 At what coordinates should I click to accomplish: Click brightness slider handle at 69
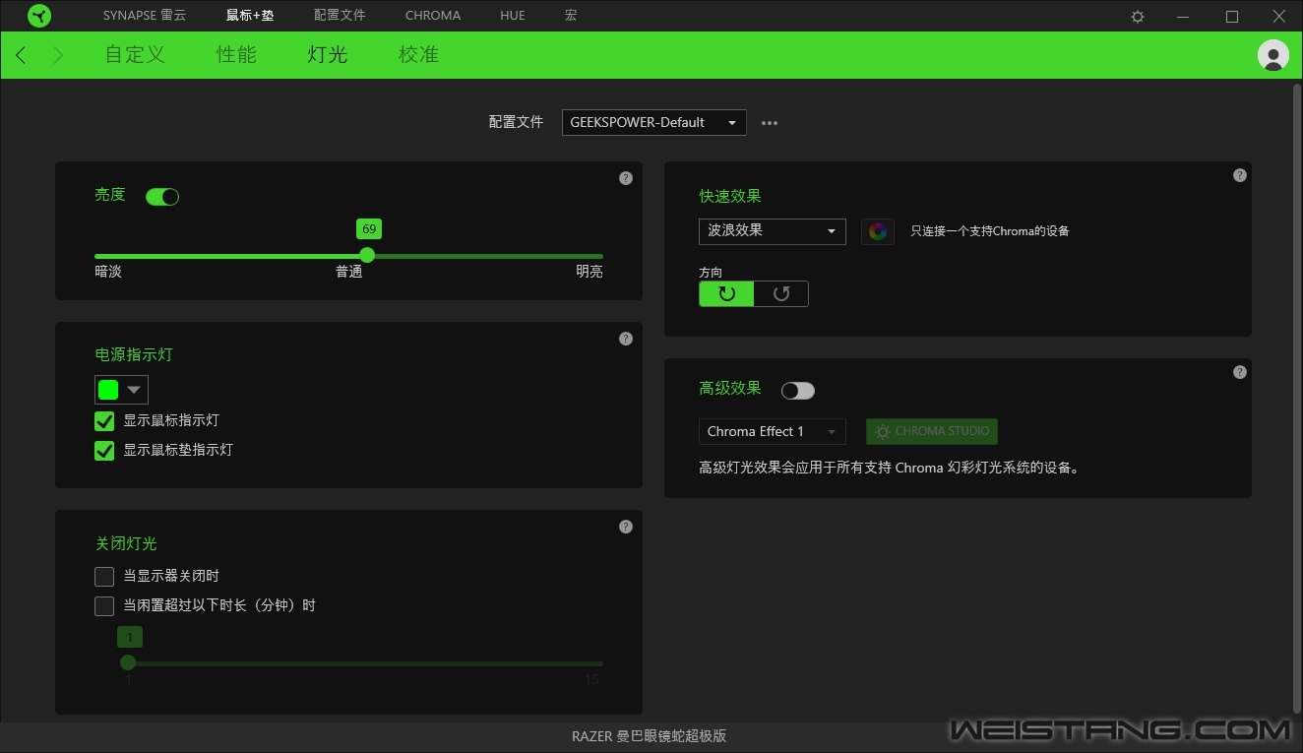coord(367,255)
